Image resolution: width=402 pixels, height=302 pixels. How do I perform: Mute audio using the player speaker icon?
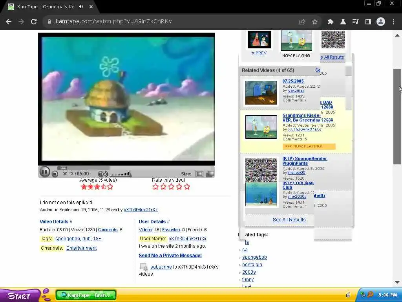[103, 174]
